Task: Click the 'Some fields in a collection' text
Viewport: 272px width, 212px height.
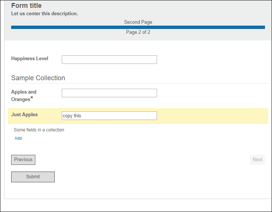Action: [39, 130]
